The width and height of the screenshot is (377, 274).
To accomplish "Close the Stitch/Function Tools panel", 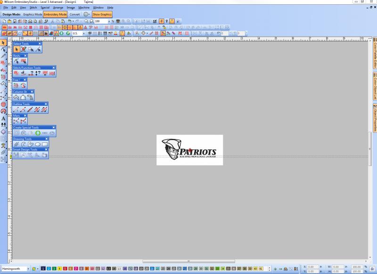I will coord(54,67).
